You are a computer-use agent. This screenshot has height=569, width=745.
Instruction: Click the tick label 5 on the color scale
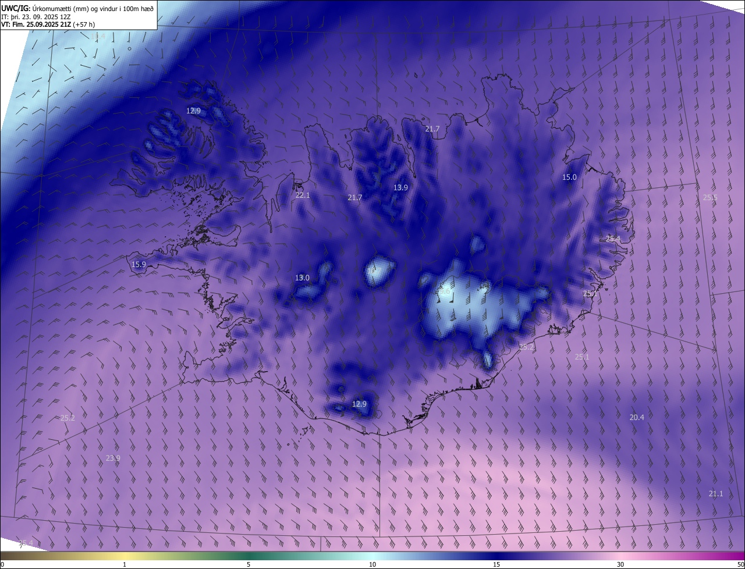(x=249, y=564)
